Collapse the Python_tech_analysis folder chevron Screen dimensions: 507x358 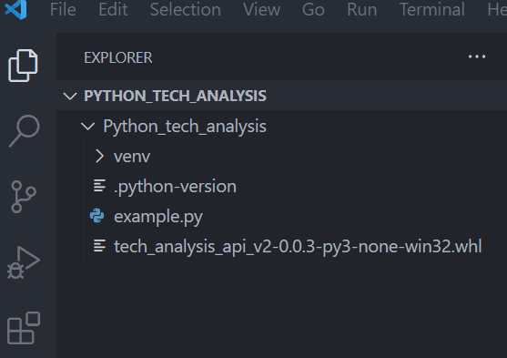click(87, 126)
